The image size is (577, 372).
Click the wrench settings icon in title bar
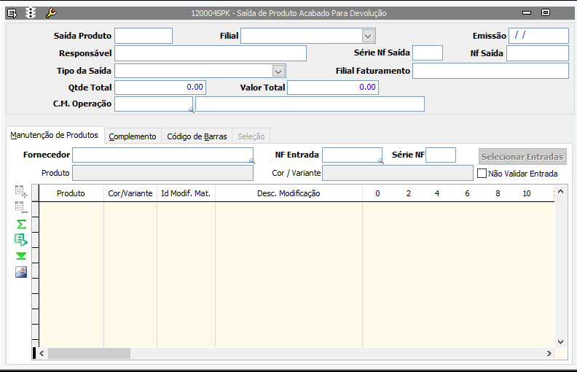click(x=50, y=13)
